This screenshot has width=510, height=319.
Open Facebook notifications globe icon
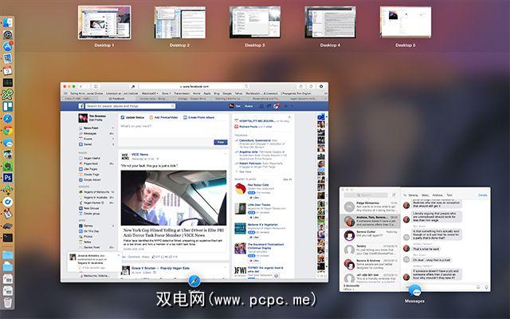pyautogui.click(x=277, y=106)
